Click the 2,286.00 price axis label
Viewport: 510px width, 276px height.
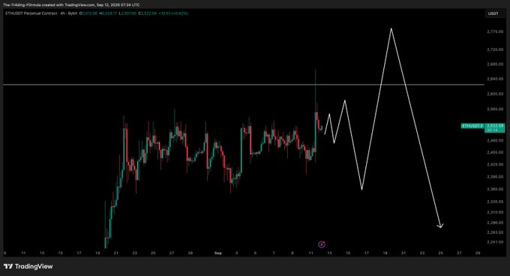(x=495, y=223)
